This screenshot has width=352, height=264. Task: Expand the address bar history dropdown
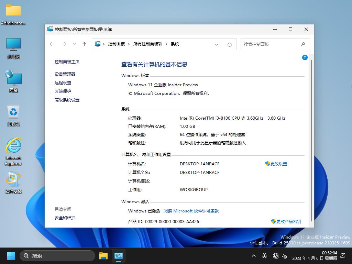tap(217, 44)
